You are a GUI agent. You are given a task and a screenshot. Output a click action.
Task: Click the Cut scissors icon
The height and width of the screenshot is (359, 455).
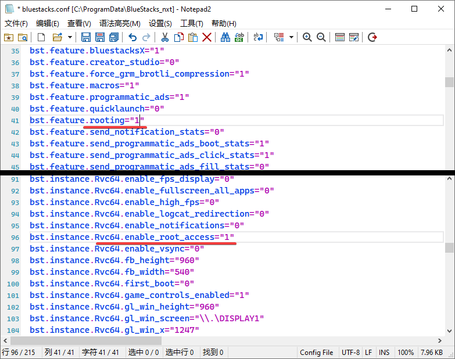point(164,37)
